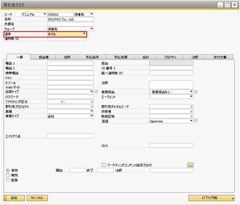This screenshot has width=240, height=205.
Task: Switch to the 添付文書 tab
Action: pos(219,57)
